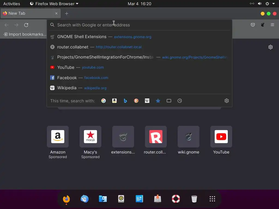Viewport: 279px width, 209px height.
Task: Launch Firefox from the dock
Action: [66, 199]
